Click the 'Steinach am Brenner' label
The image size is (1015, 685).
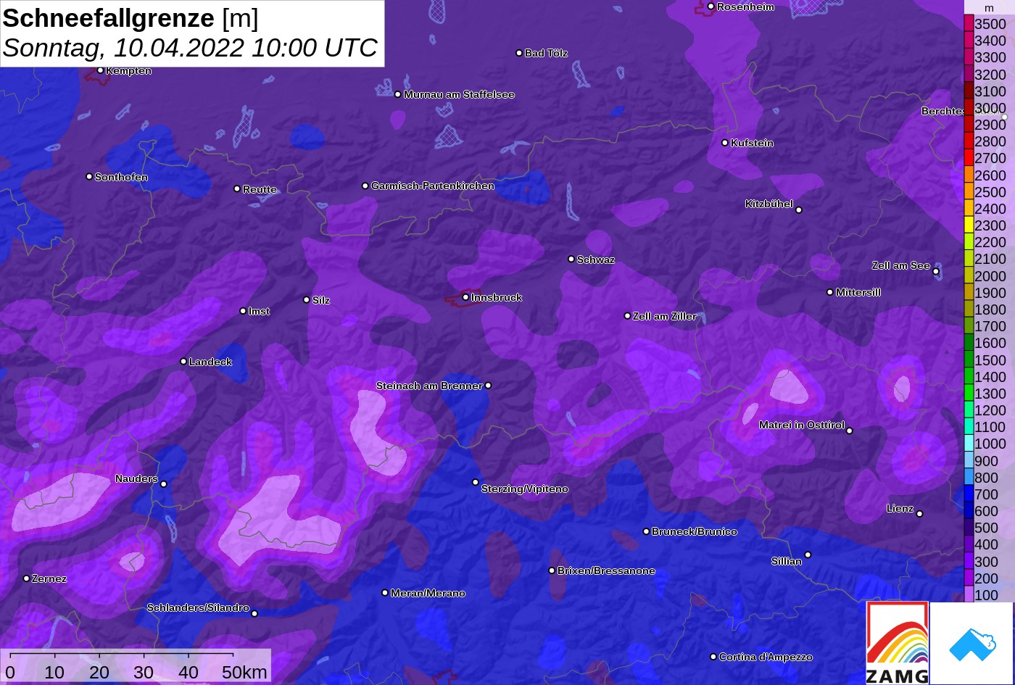(x=429, y=386)
